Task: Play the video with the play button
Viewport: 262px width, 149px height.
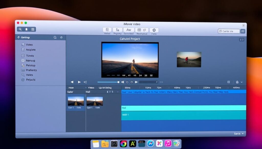Action: 79,82
